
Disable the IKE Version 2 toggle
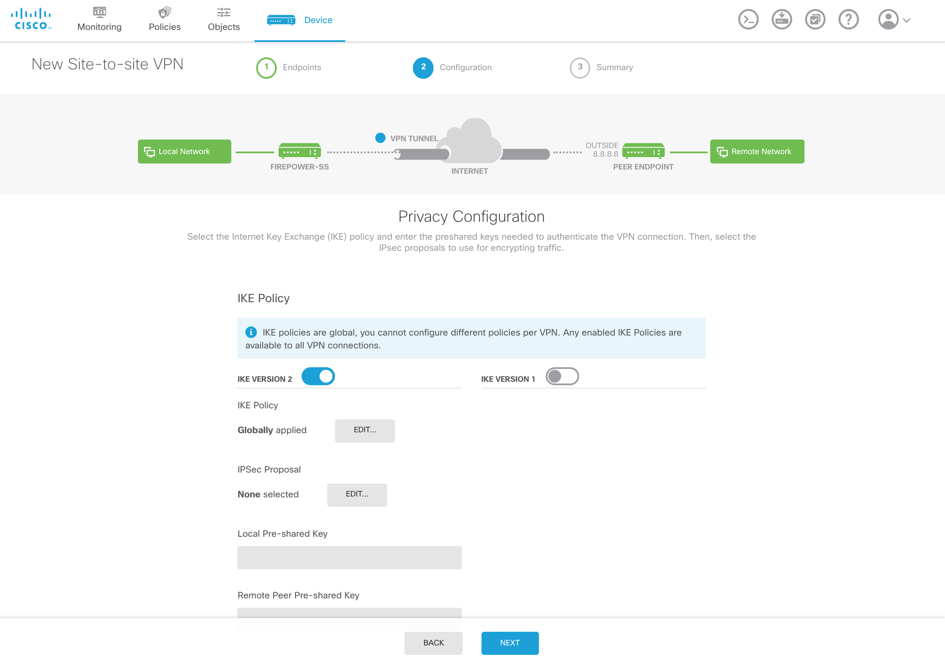coord(318,377)
